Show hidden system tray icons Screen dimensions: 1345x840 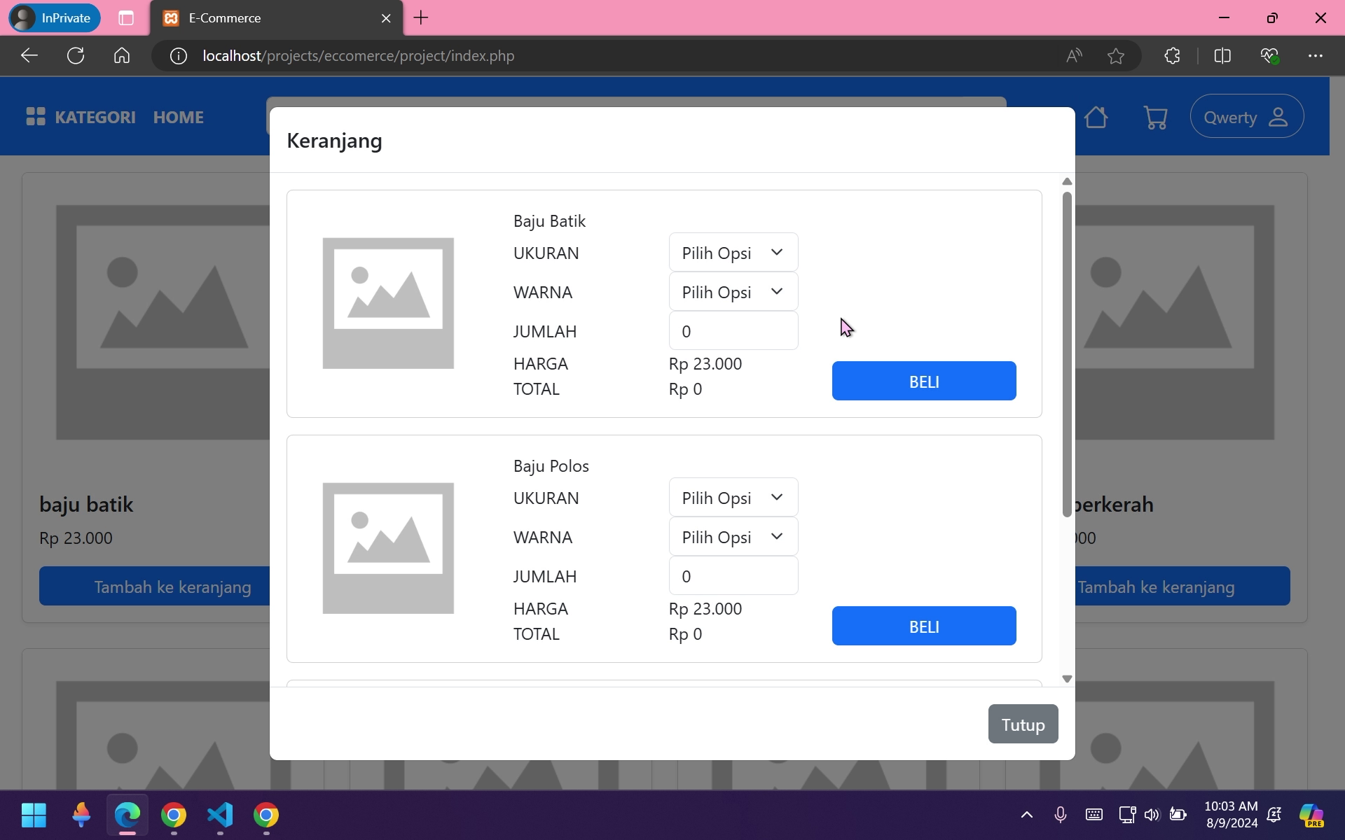tap(1026, 815)
